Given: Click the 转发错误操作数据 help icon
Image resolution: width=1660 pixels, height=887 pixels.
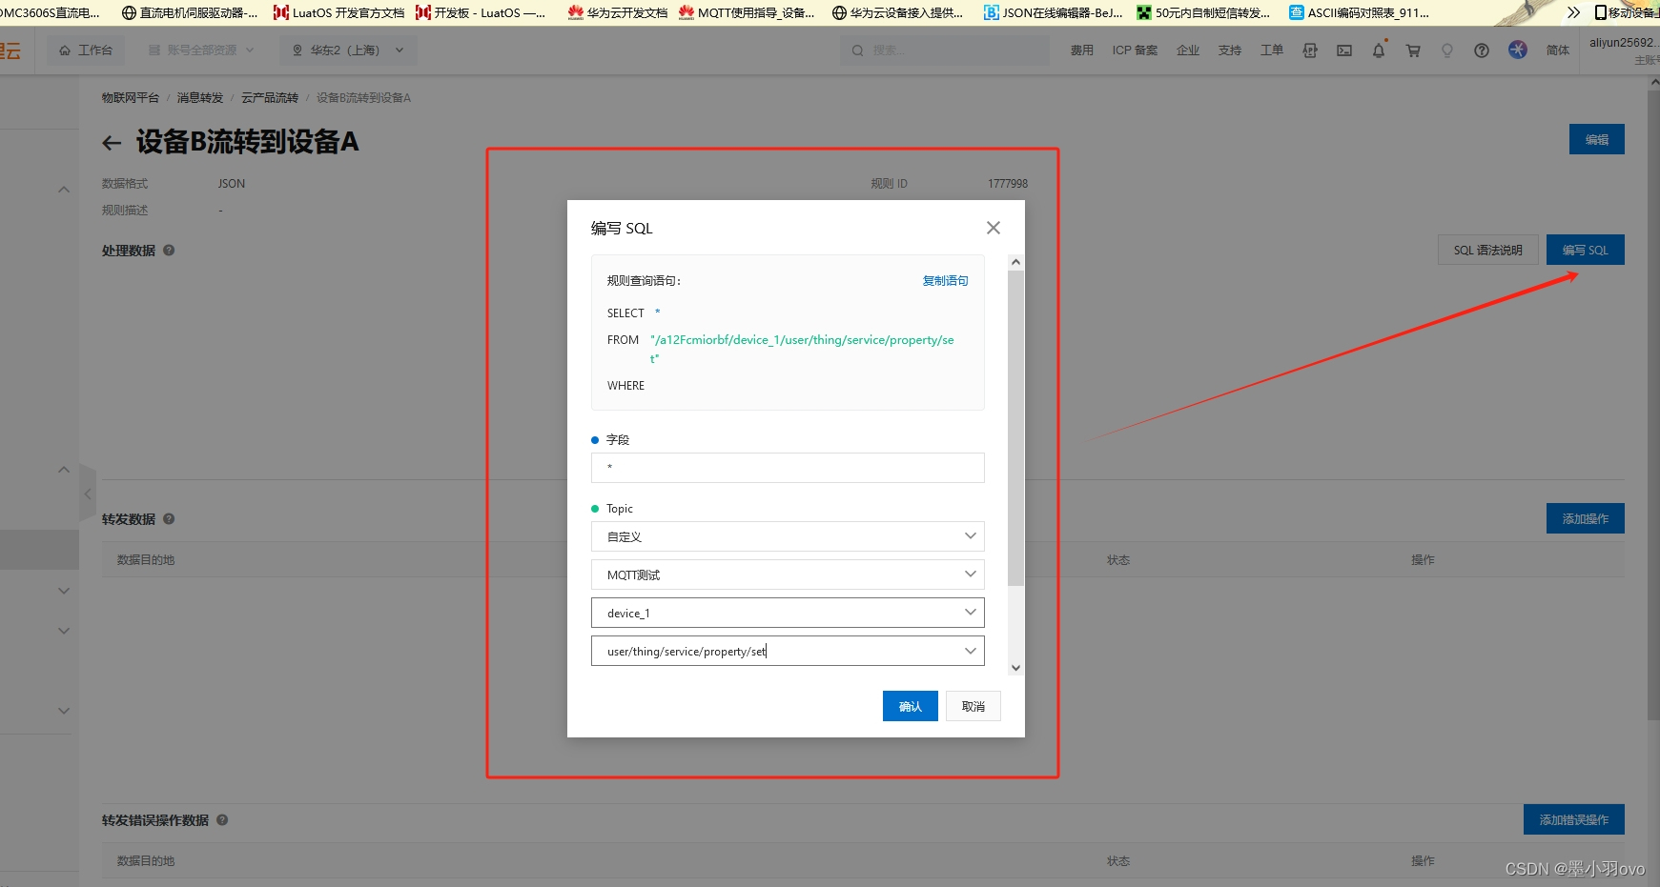Looking at the screenshot, I should coord(222,820).
